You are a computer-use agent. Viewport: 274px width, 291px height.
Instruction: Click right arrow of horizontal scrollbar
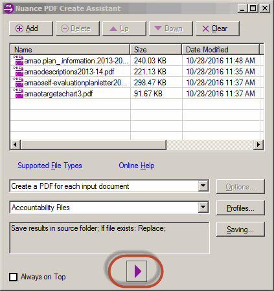(x=258, y=144)
